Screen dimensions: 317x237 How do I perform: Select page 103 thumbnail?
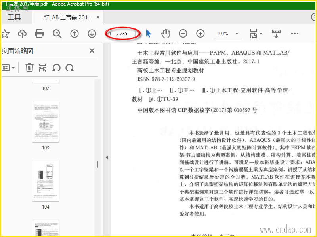pyautogui.click(x=46, y=122)
